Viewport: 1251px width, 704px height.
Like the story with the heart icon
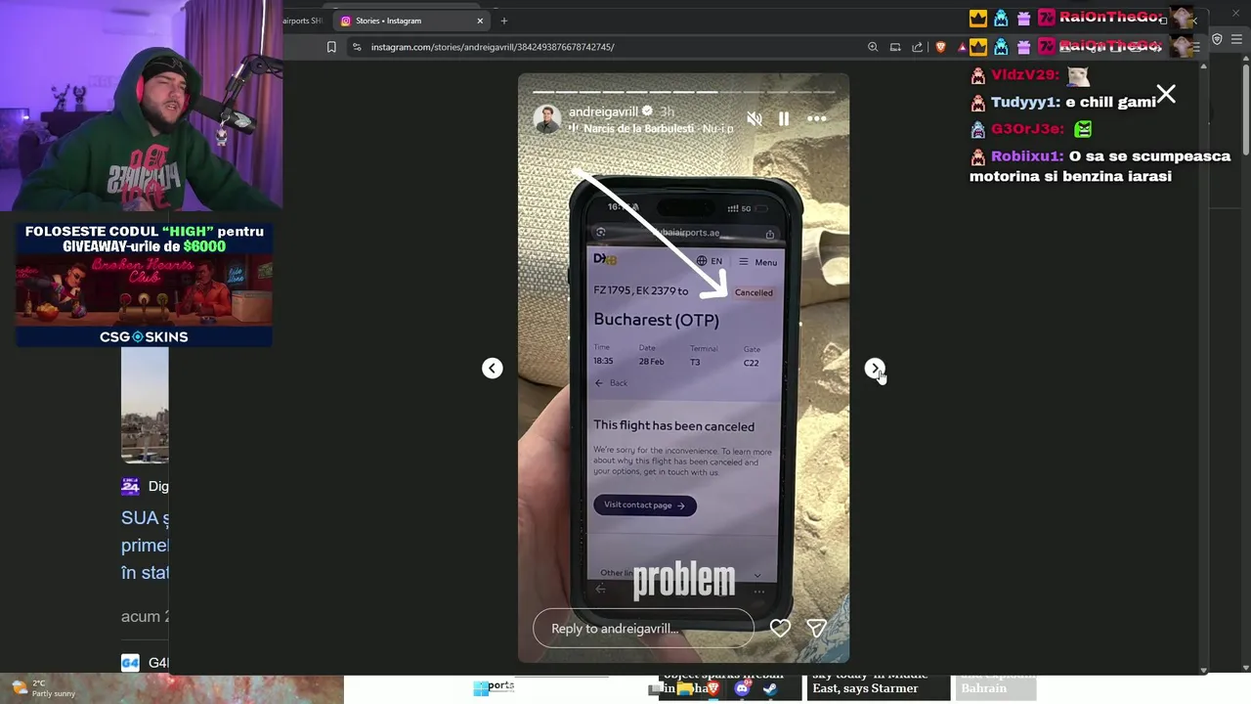point(780,628)
